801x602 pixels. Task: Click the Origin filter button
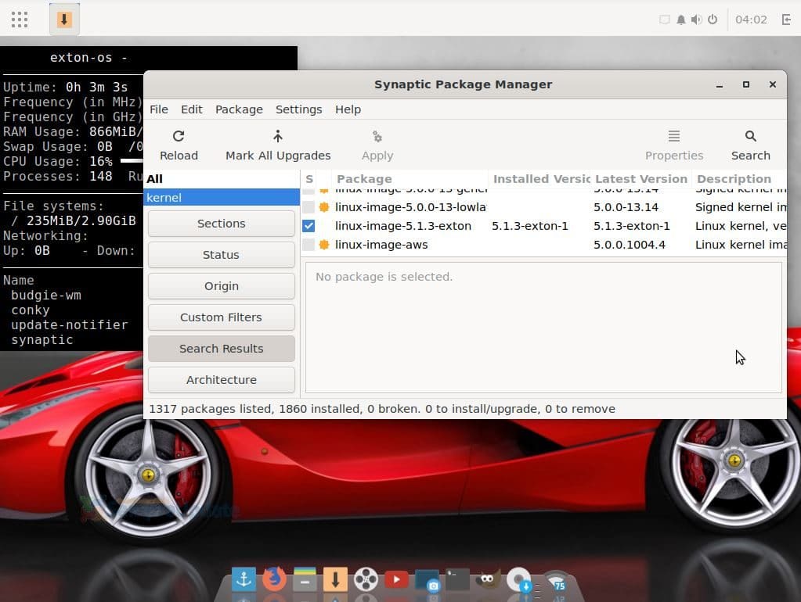(x=221, y=285)
